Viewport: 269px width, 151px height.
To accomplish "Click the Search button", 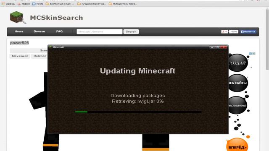I will point(131,32).
